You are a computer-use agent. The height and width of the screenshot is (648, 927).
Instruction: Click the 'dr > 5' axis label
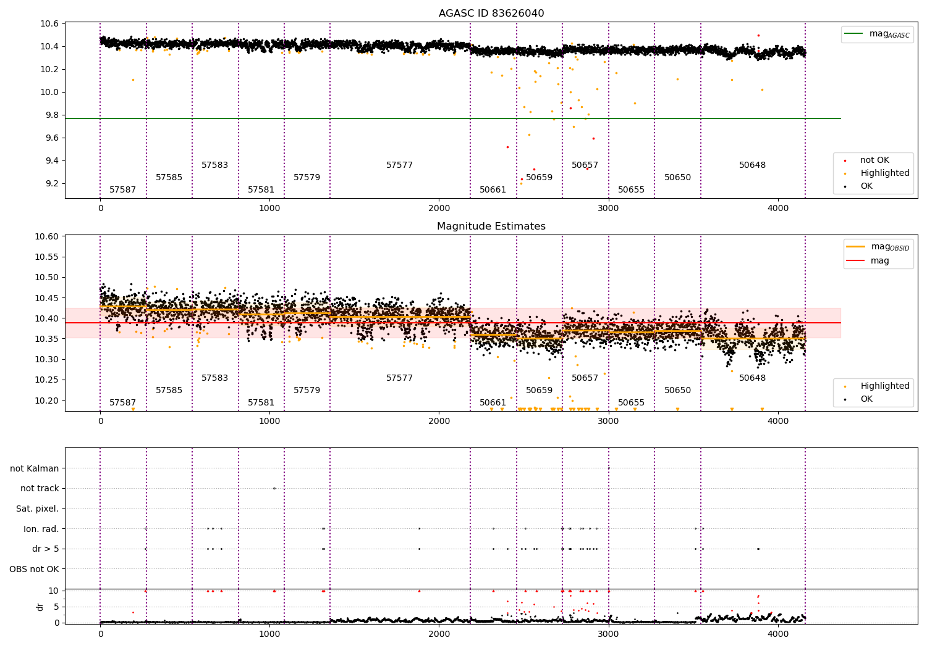coord(46,549)
